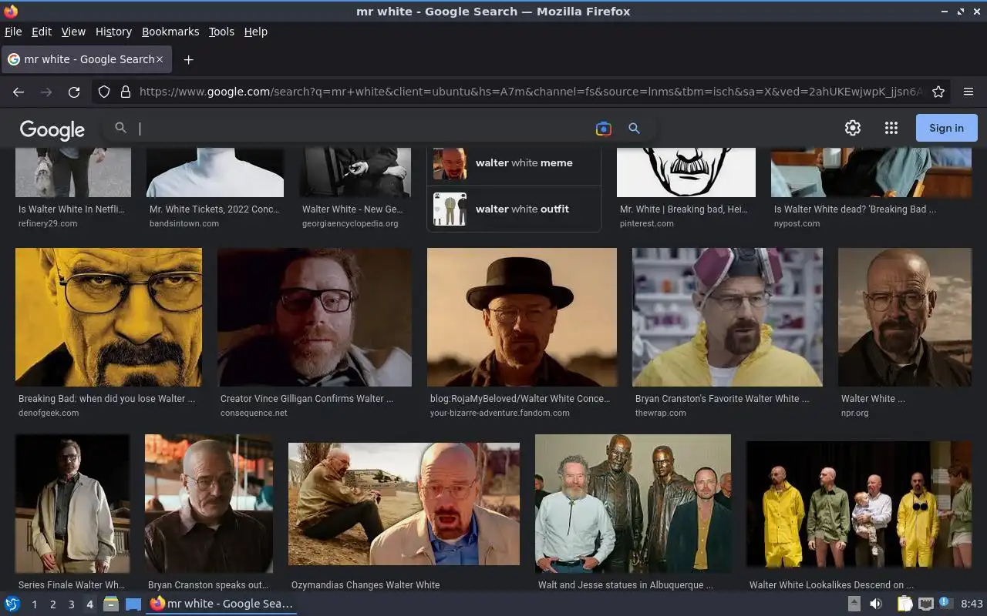
Task: Go back to previous page
Action: [x=19, y=92]
